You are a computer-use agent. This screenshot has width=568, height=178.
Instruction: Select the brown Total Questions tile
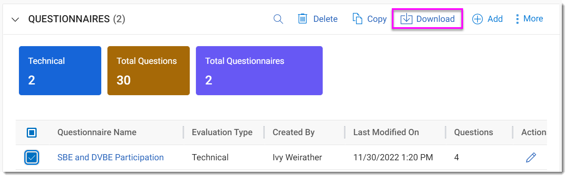(149, 70)
